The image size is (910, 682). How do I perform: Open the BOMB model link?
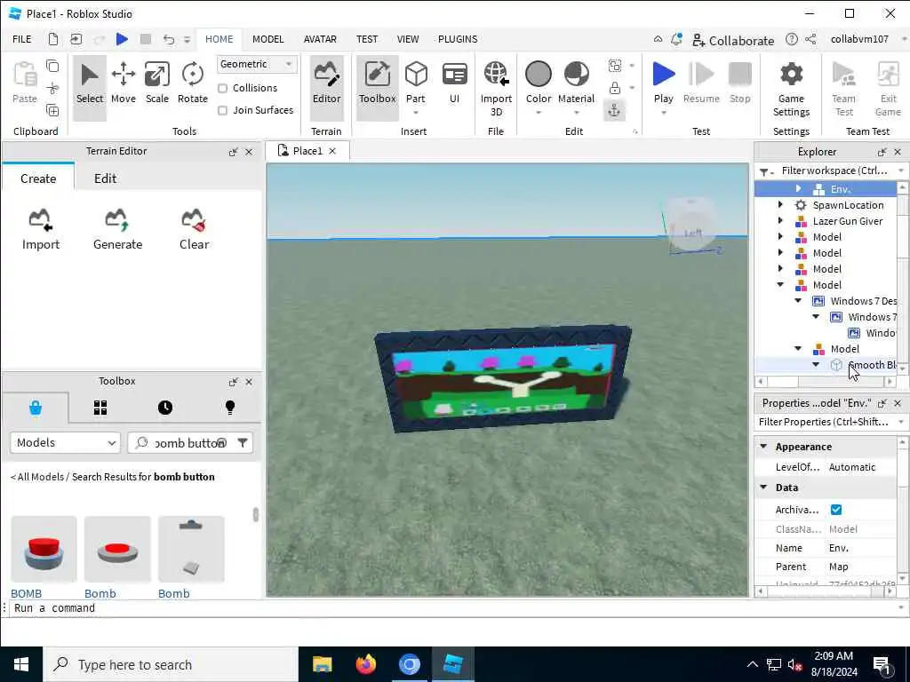(26, 593)
